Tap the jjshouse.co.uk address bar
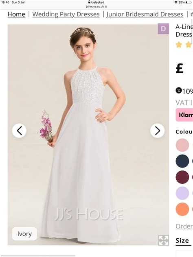 point(96,7)
